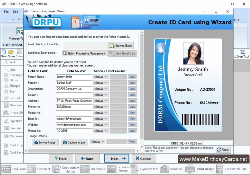Click Send Mail icon
Screen dimensions: 250x175
164,169
